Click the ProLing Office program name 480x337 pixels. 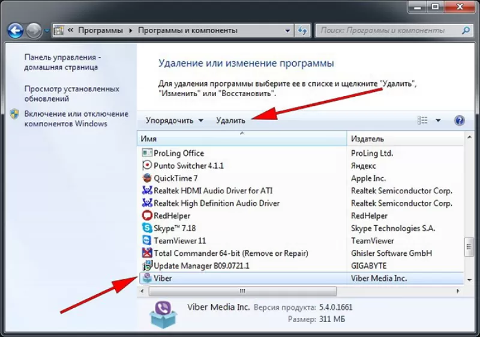pyautogui.click(x=179, y=153)
